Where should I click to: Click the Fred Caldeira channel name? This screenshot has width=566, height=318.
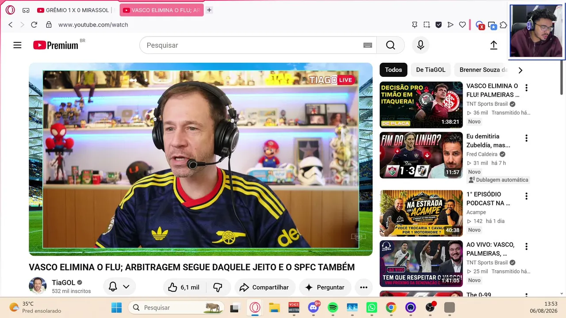coord(482,154)
